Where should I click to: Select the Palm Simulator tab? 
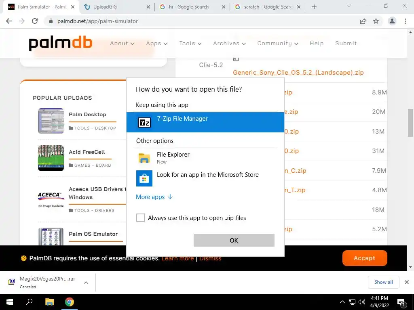point(41,7)
